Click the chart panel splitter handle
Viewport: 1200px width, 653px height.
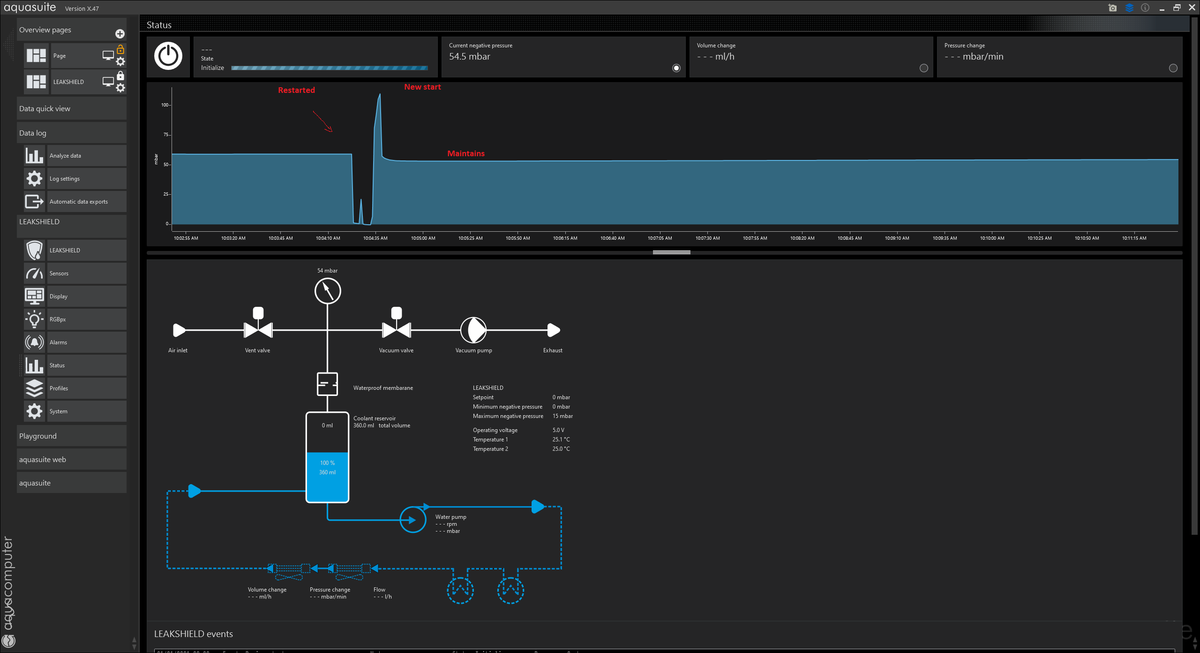671,252
